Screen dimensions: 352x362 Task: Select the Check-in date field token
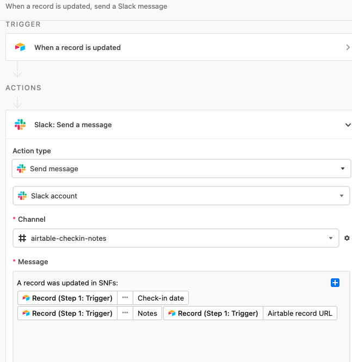click(160, 298)
